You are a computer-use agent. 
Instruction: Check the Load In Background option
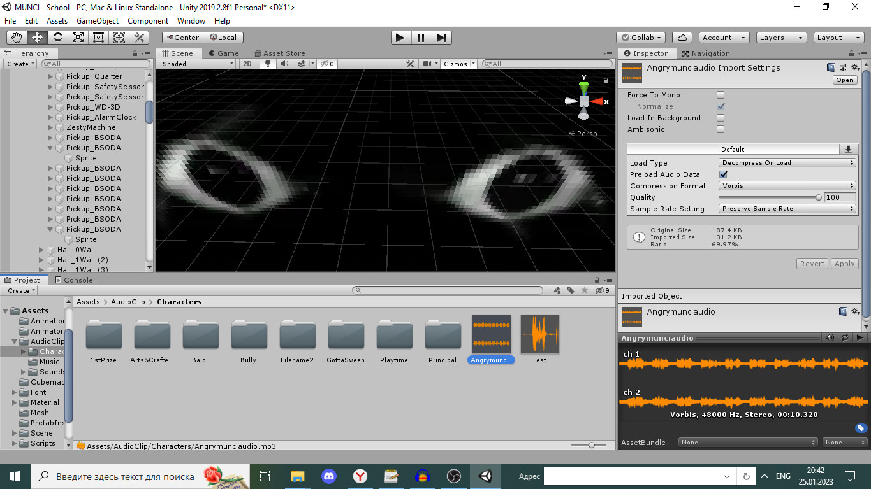point(721,118)
